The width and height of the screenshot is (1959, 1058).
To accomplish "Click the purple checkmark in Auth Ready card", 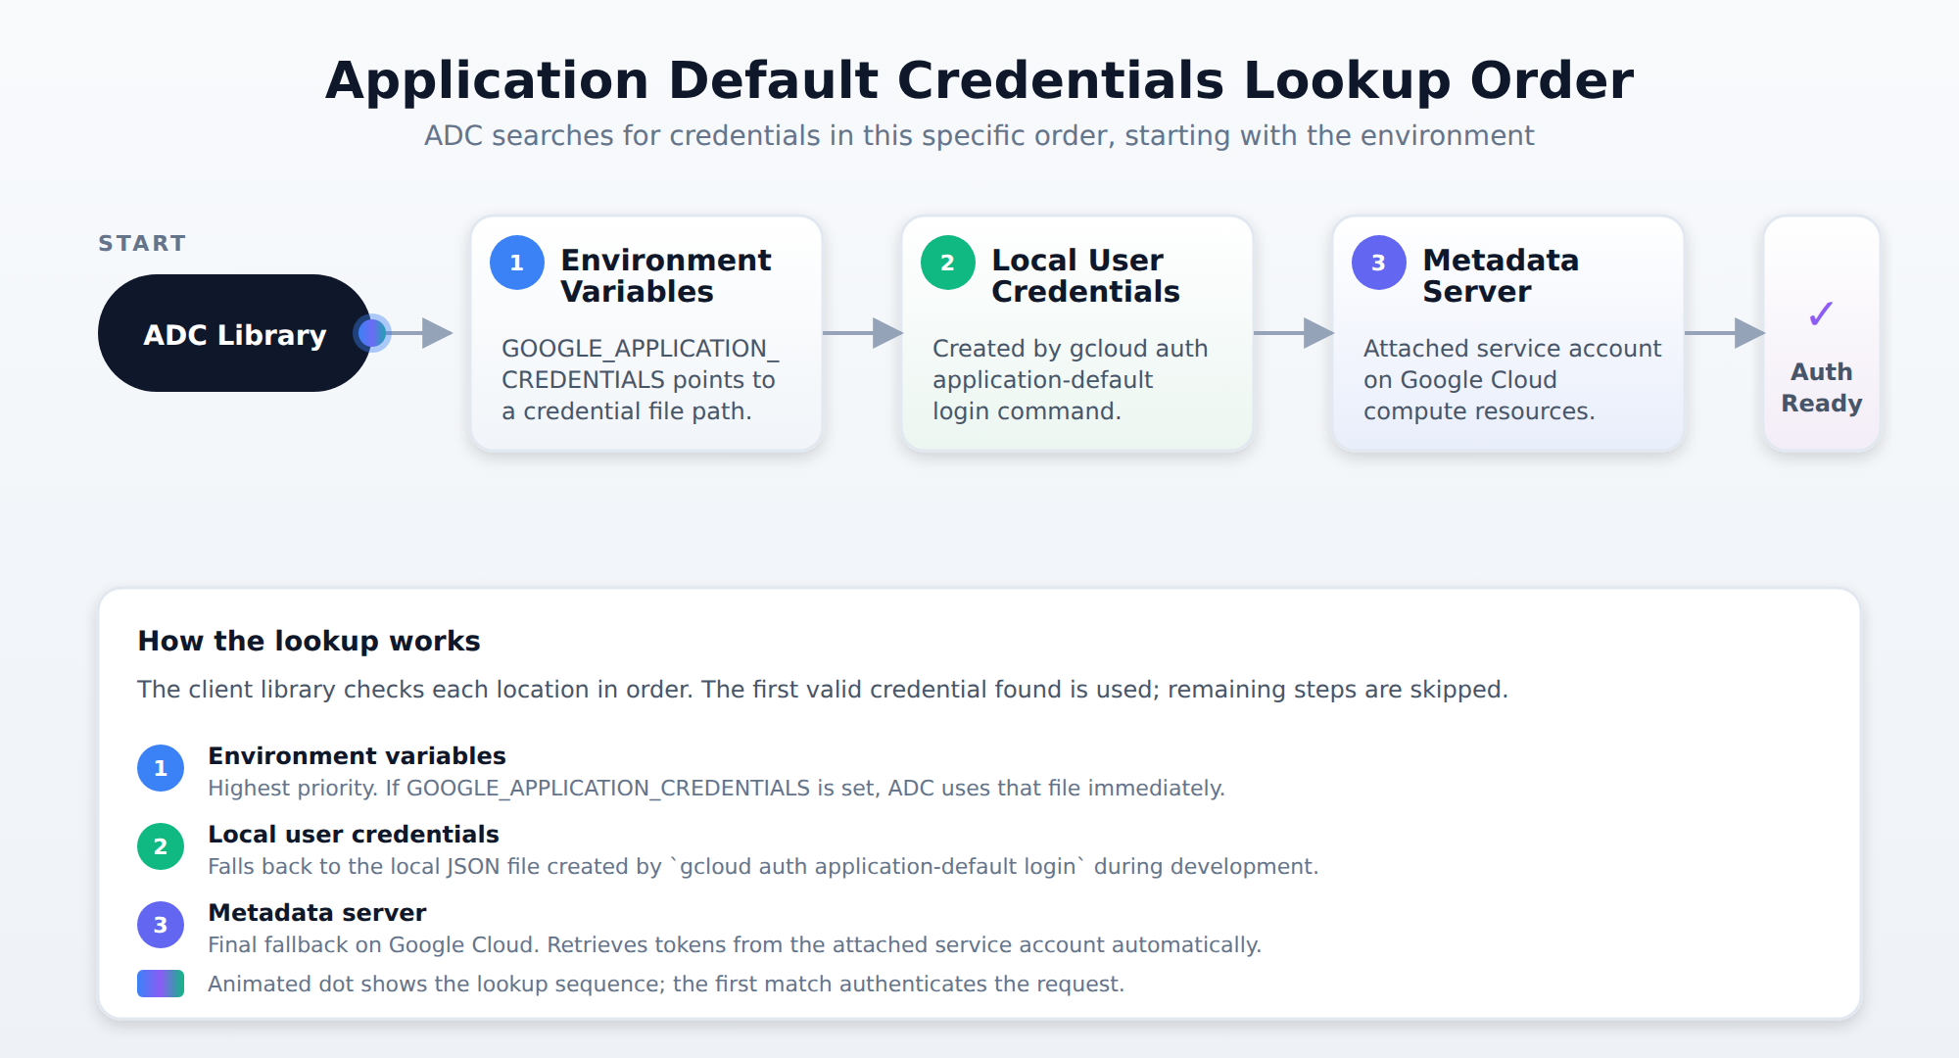I will coord(1821,314).
